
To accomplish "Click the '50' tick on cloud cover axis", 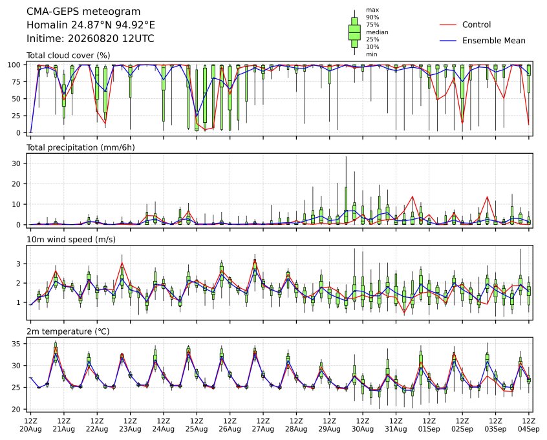I will point(16,99).
